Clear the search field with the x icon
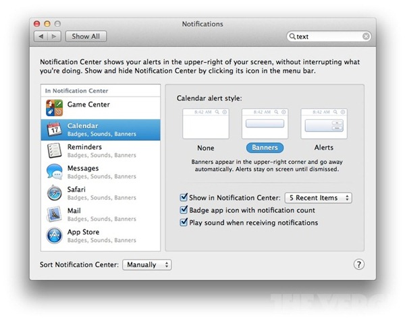This screenshot has height=321, width=405. [x=366, y=36]
